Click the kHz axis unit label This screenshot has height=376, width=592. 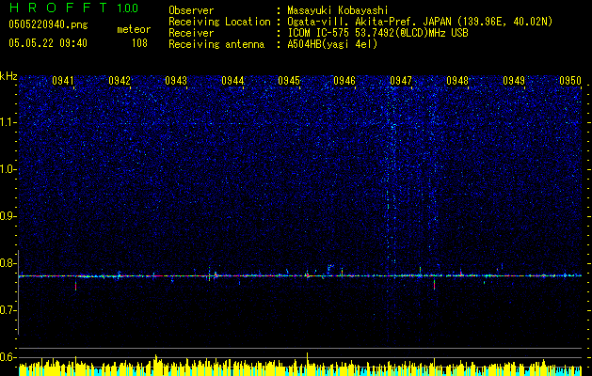click(x=8, y=76)
